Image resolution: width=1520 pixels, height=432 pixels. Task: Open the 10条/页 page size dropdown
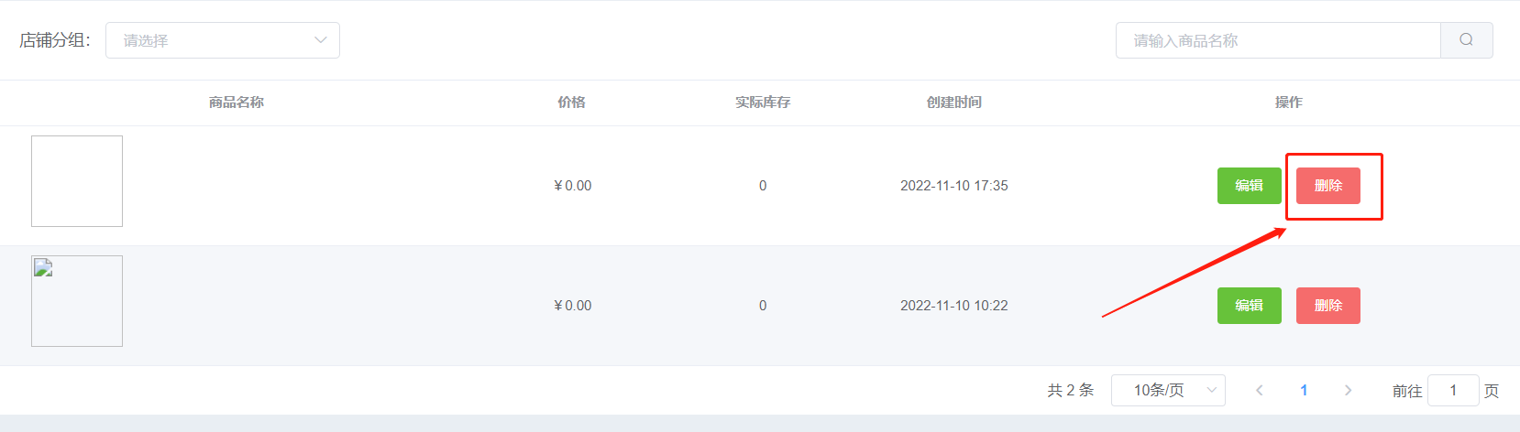click(x=1168, y=390)
